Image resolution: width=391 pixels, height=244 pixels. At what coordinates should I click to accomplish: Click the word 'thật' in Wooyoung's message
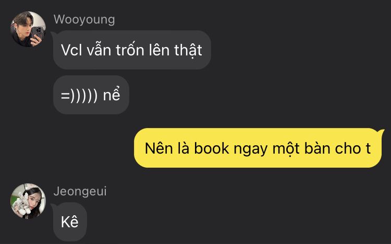(x=188, y=51)
